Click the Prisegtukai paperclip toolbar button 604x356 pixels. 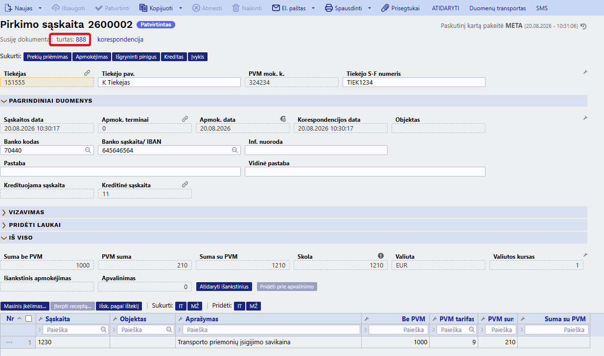(x=400, y=8)
